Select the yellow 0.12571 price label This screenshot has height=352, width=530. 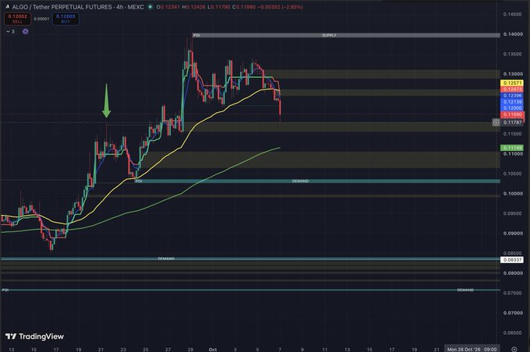tap(512, 83)
